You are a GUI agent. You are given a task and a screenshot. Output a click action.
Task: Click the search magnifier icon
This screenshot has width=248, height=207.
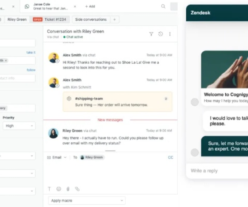pyautogui.click(x=163, y=6)
